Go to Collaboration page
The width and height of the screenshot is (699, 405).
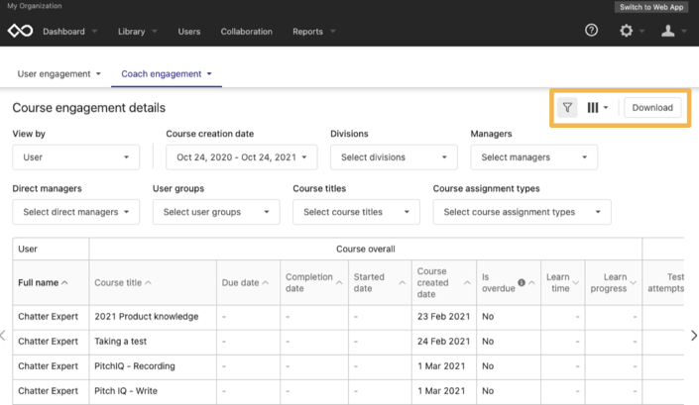[247, 32]
